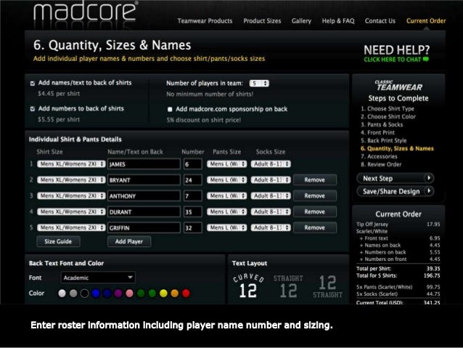The height and width of the screenshot is (348, 463).
Task: Open shirt size dropdown for JAMES row
Action: 71,163
